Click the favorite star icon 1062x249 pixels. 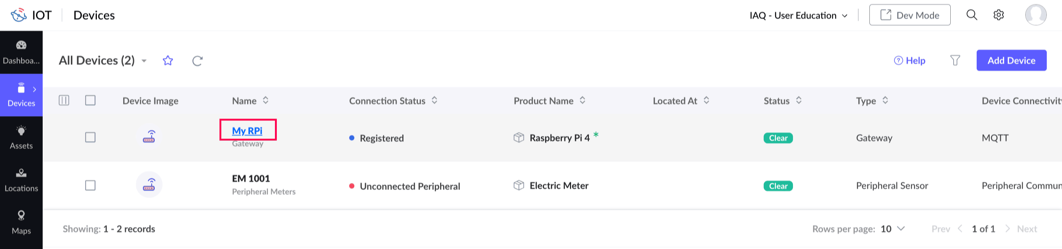click(168, 61)
